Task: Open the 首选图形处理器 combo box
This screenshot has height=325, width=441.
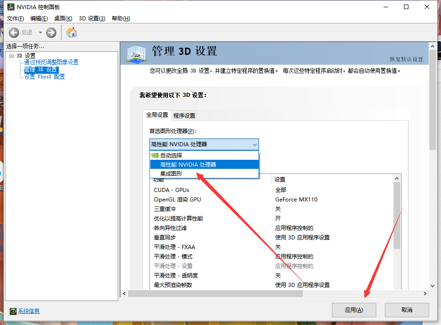Action: tap(204, 144)
